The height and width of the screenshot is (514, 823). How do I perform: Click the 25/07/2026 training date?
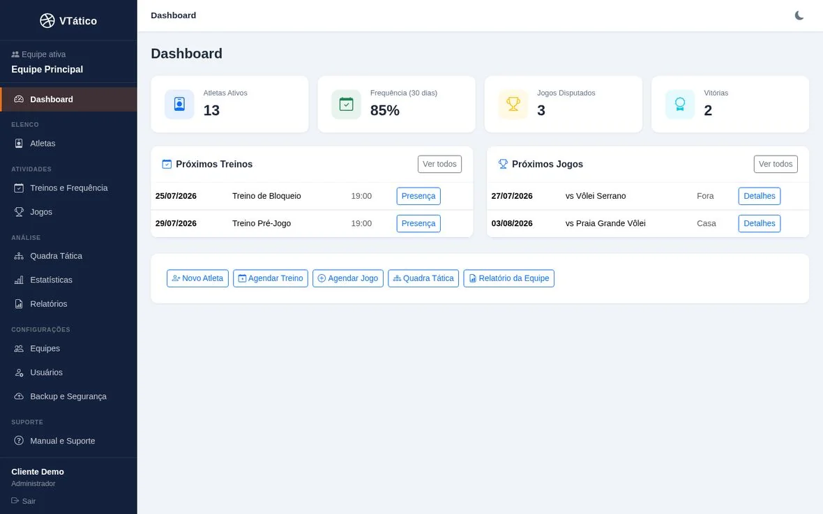pos(176,196)
